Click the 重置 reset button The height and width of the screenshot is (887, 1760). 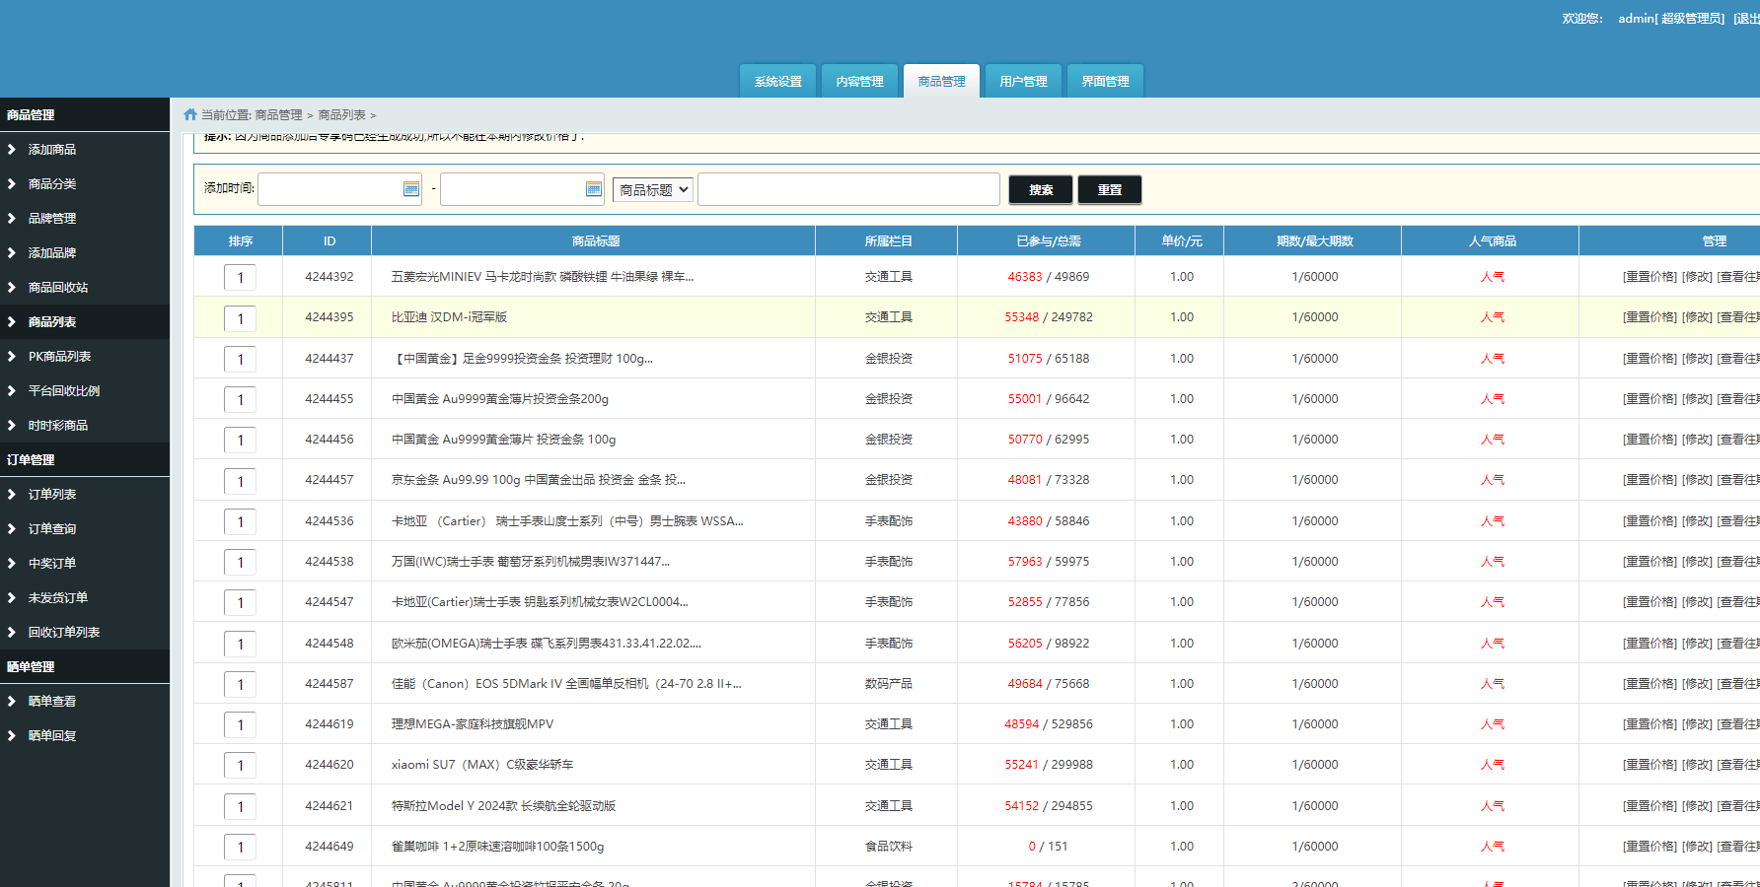1109,190
